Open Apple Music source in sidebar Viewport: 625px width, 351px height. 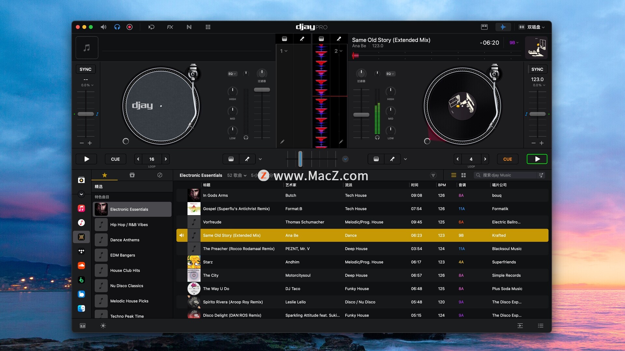tap(81, 208)
